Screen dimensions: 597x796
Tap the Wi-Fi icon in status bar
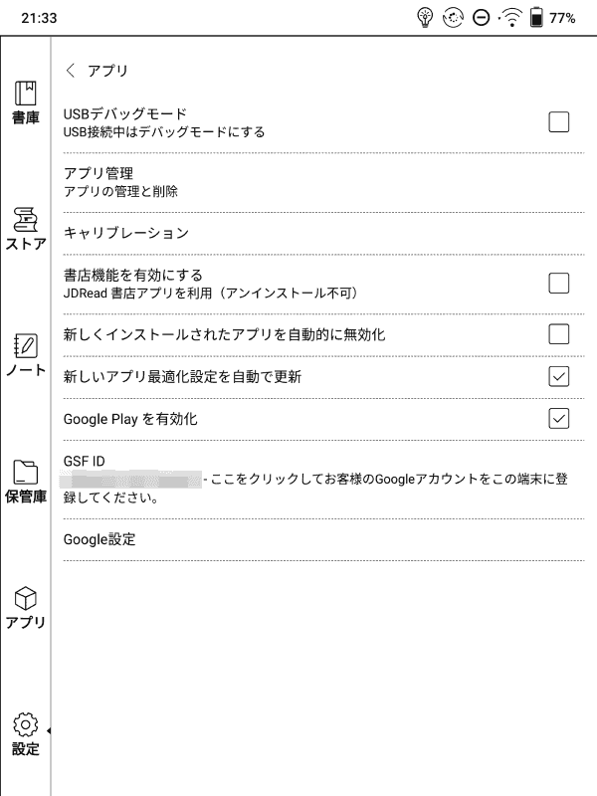click(x=508, y=16)
